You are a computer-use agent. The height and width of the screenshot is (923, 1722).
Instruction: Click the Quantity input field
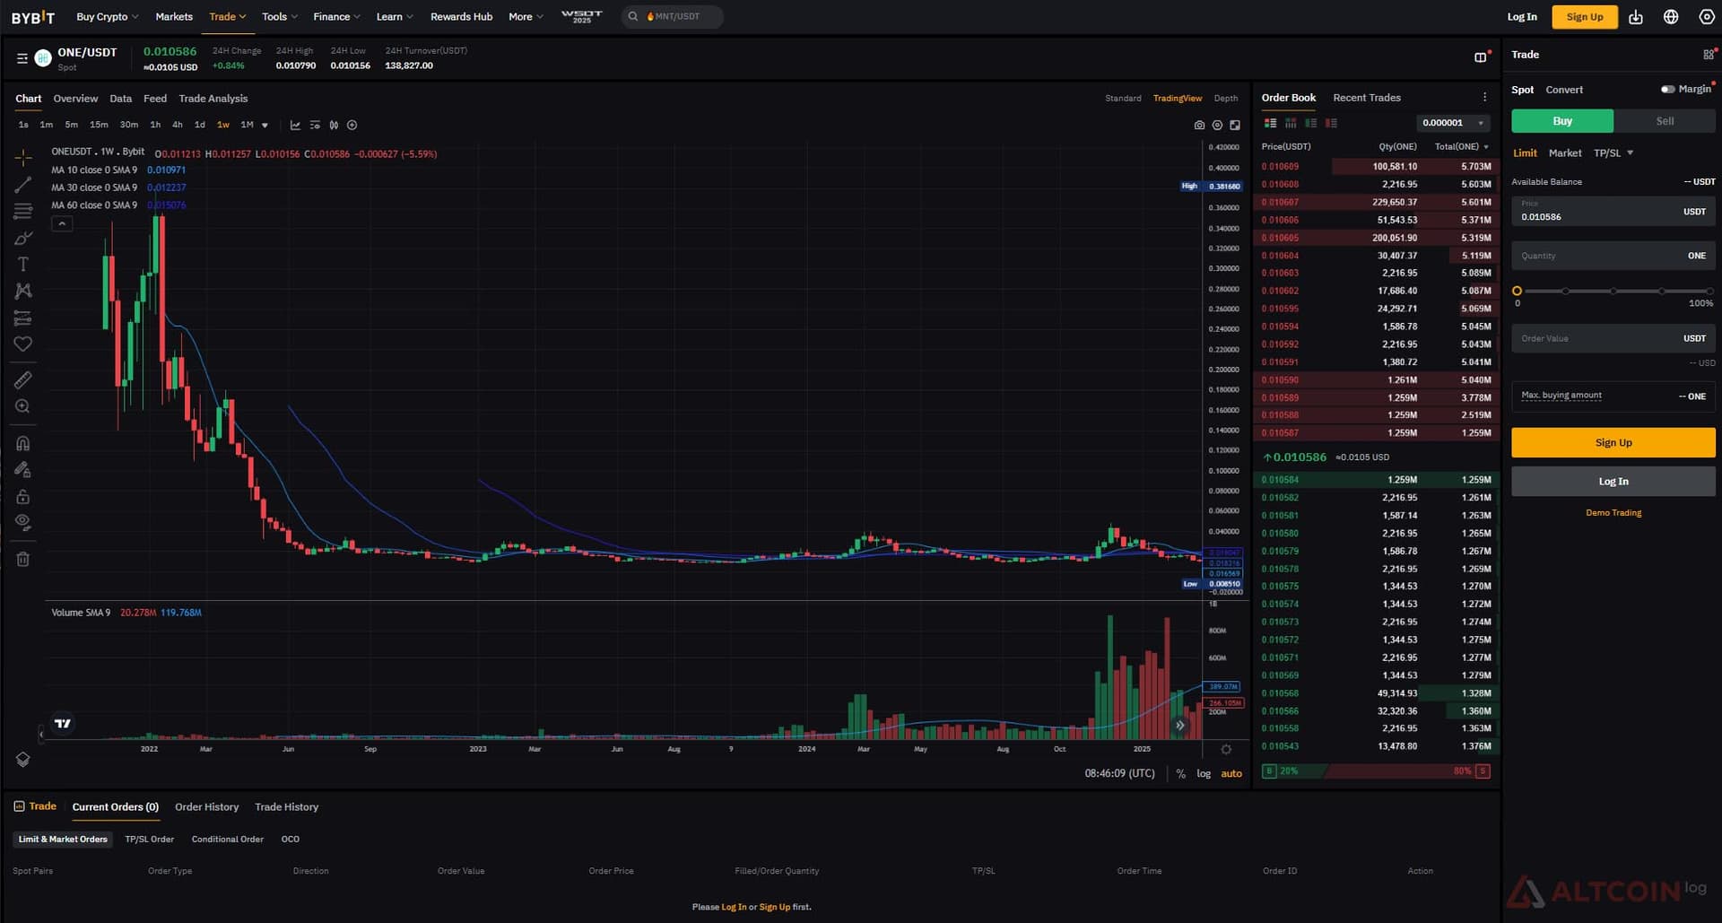(1613, 257)
